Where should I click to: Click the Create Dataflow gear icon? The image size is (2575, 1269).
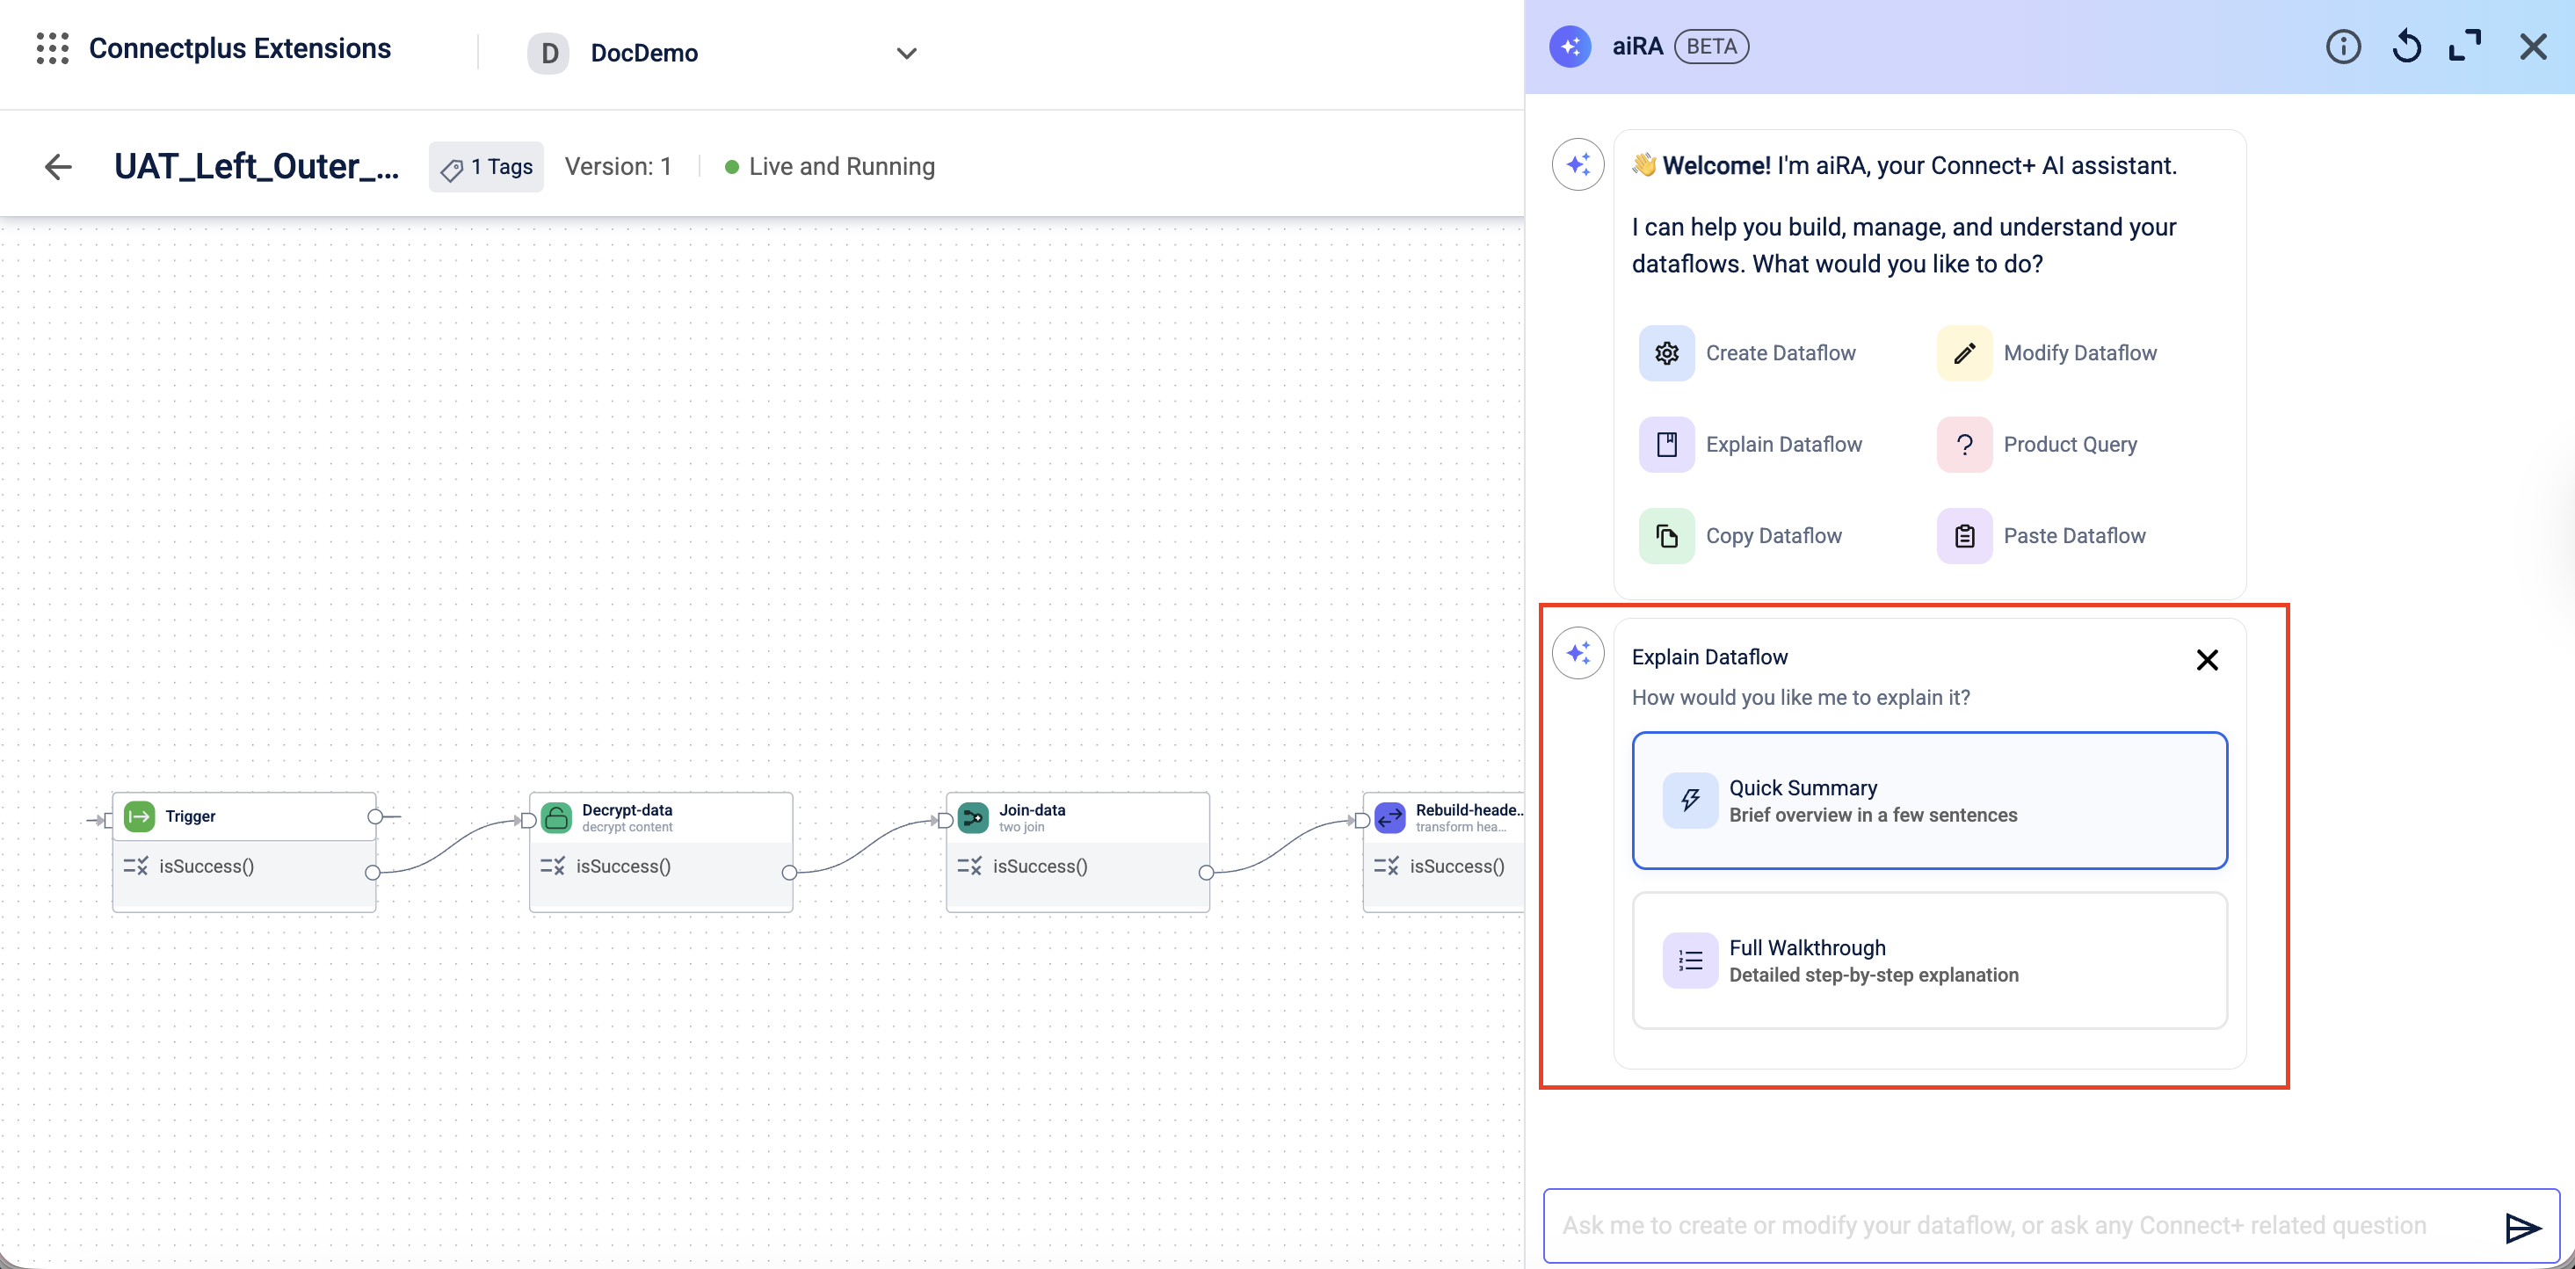[x=1666, y=352]
